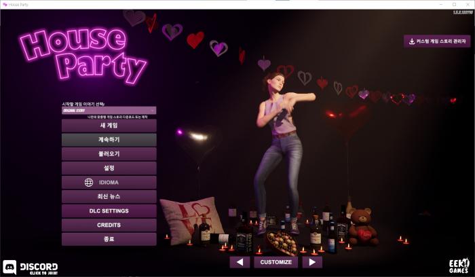Open the custom story manager button
The width and height of the screenshot is (475, 277).
(437, 41)
